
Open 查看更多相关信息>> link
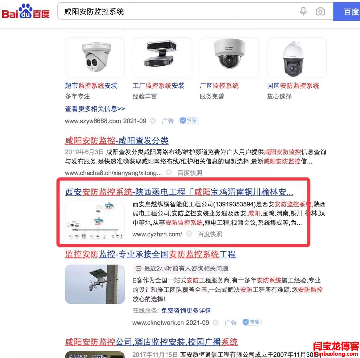pos(95,109)
